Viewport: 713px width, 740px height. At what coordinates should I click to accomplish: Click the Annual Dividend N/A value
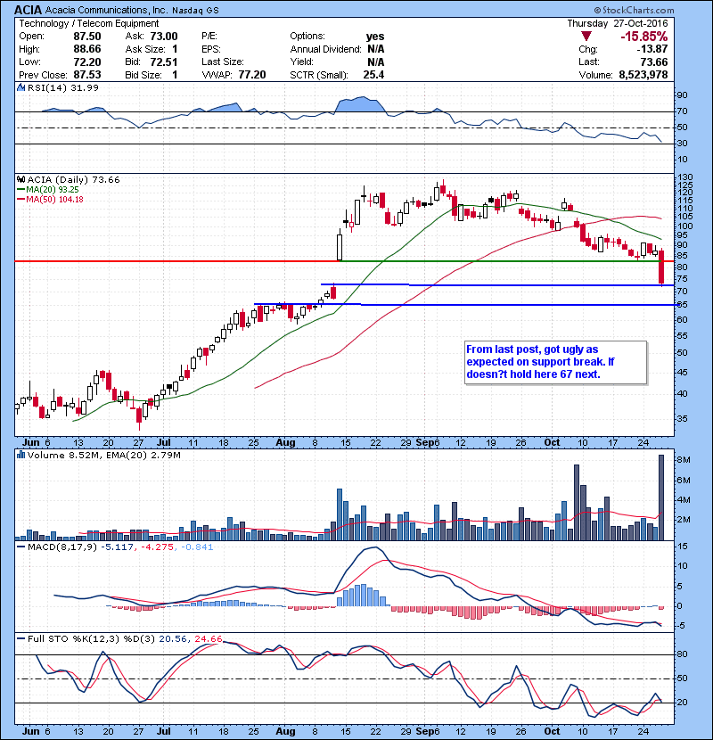tap(375, 49)
